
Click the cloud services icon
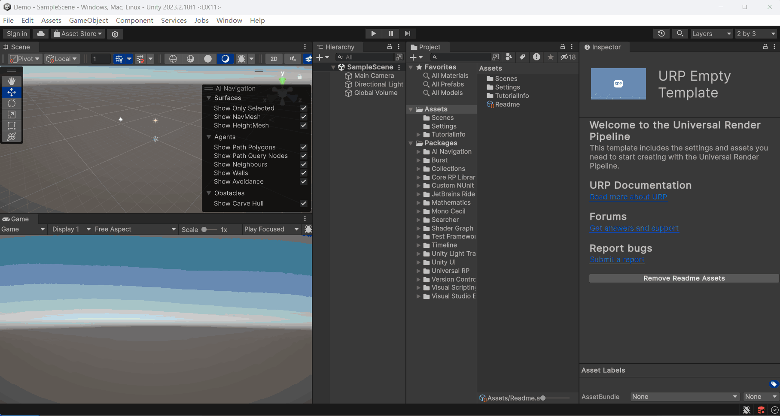[41, 33]
